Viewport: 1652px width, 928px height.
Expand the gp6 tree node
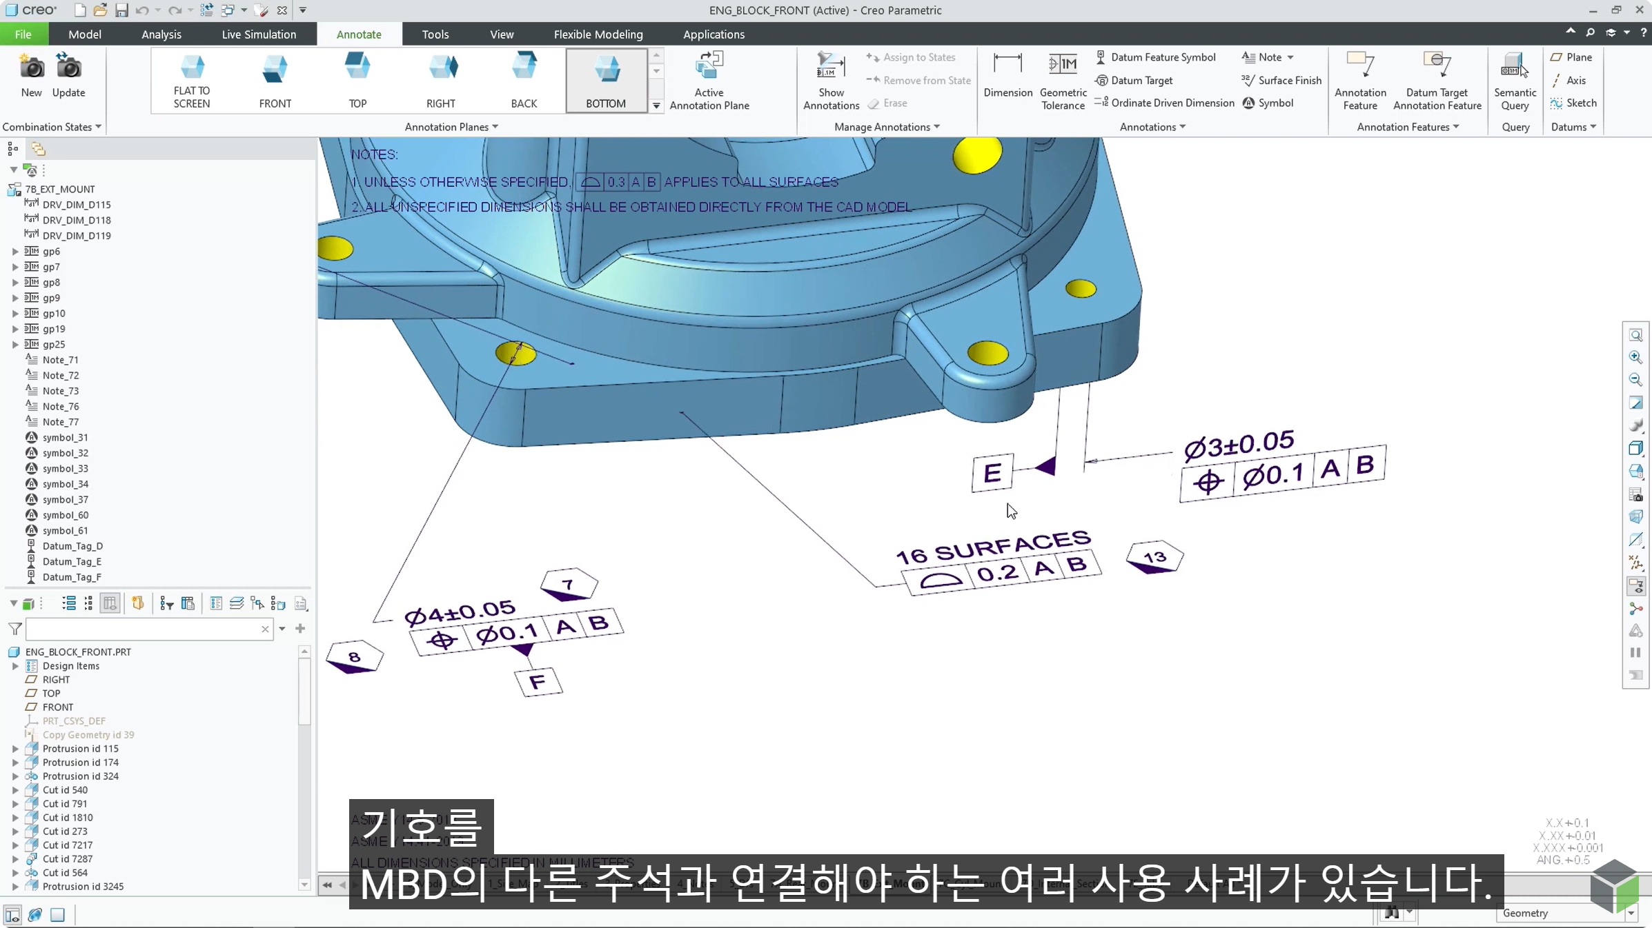point(15,252)
